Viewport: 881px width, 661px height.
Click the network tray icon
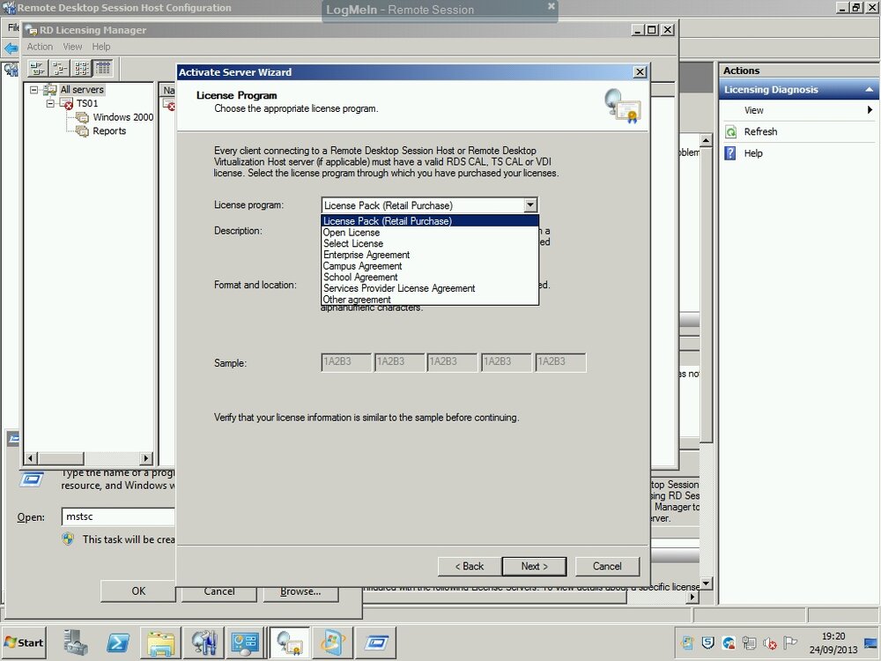pos(749,643)
